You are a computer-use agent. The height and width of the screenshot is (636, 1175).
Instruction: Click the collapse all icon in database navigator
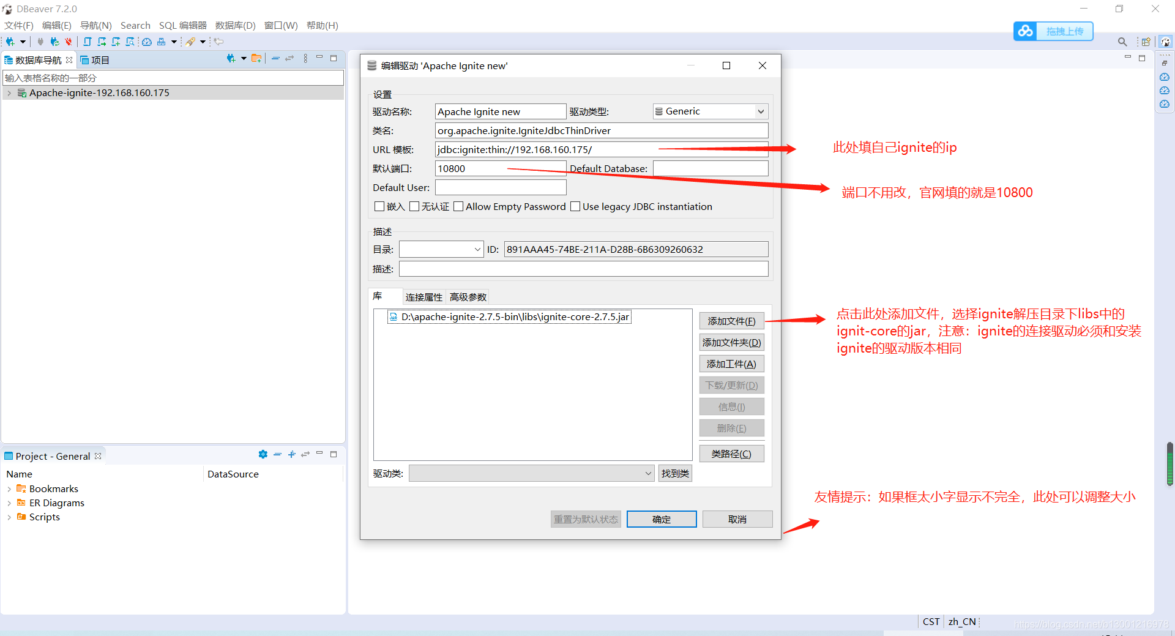click(x=275, y=58)
